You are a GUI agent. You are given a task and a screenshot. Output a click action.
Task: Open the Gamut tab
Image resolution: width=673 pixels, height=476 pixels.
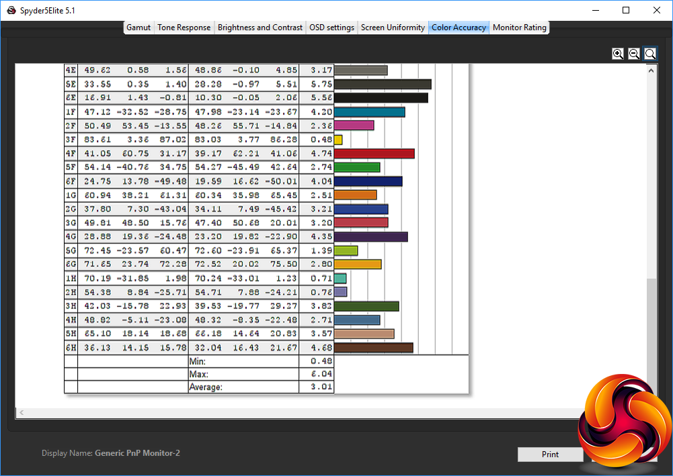(138, 28)
